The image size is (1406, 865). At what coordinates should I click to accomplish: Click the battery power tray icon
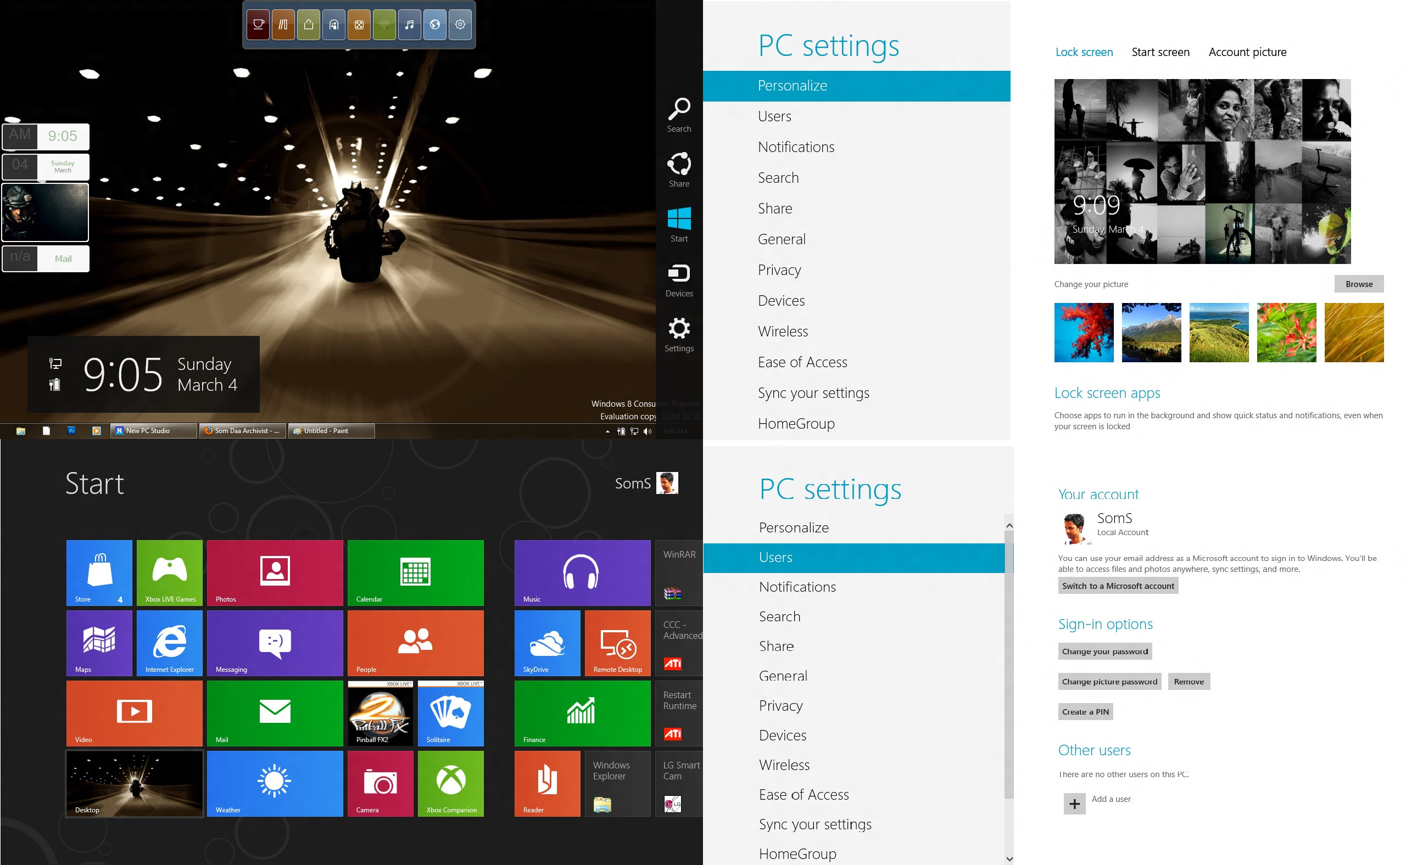pyautogui.click(x=621, y=431)
